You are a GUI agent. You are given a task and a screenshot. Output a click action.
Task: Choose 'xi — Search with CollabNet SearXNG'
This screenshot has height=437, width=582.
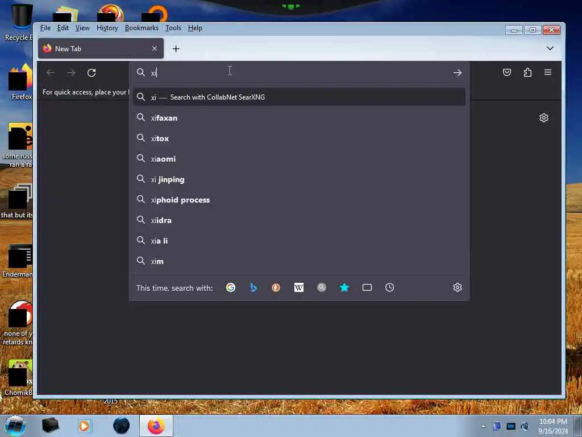tap(299, 97)
